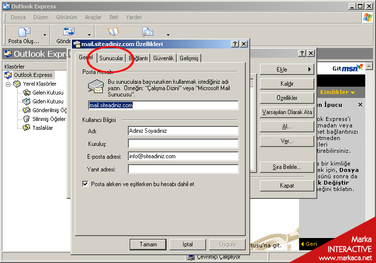Click the Outlook Express folder tree icon
This screenshot has width=376, height=263.
click(8, 75)
